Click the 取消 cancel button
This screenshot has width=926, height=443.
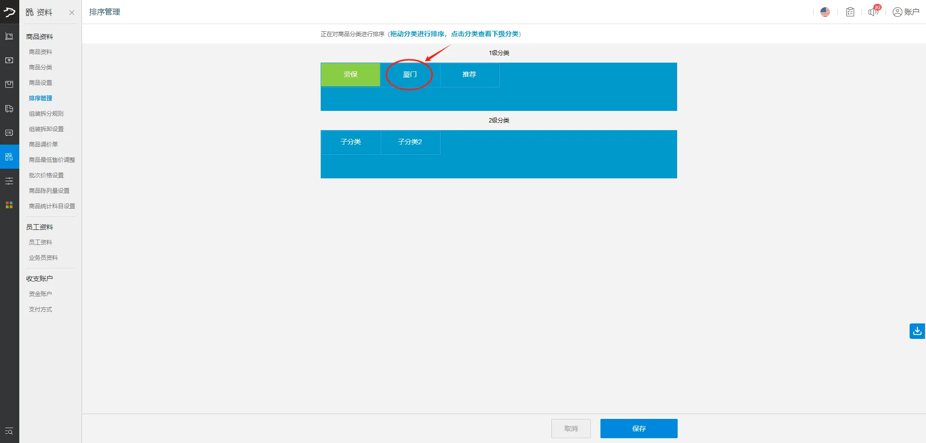pos(571,428)
